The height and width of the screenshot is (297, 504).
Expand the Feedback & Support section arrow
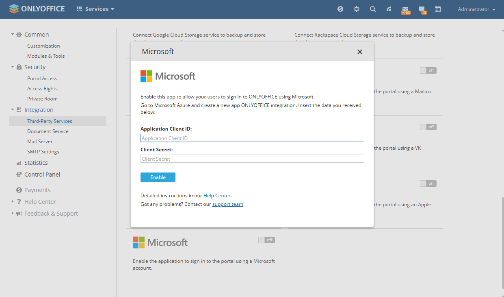tap(13, 214)
